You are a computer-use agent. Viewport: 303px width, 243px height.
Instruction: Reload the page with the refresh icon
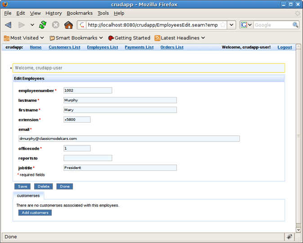tap(43, 25)
